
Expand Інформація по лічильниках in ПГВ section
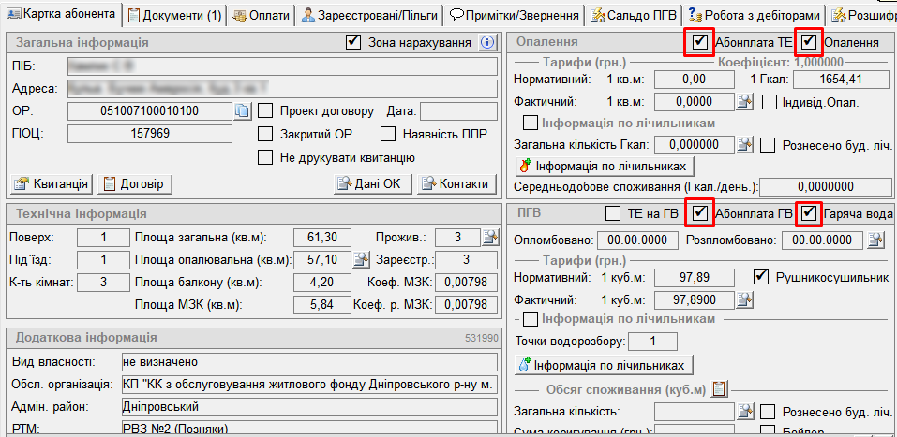(x=530, y=320)
